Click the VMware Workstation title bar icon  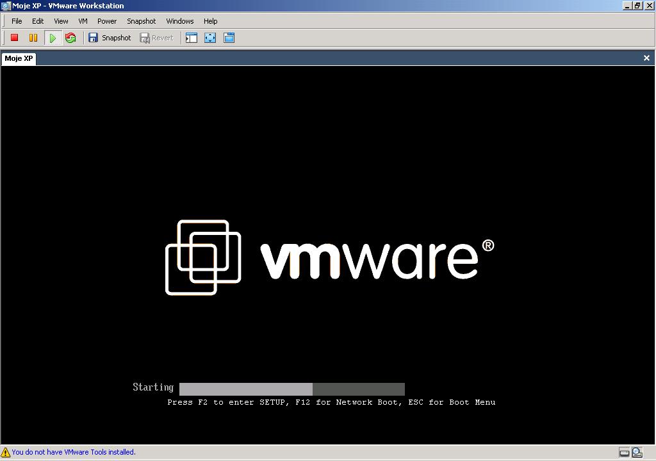(6, 6)
